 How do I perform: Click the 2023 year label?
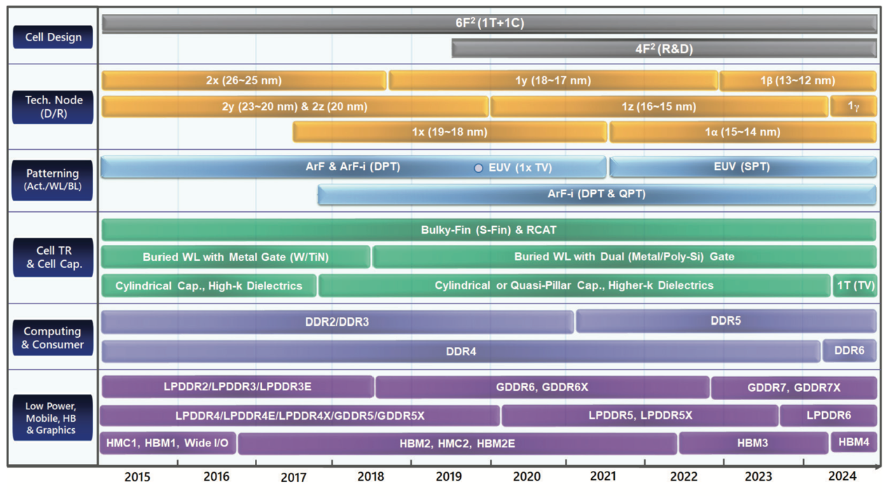pos(758,477)
